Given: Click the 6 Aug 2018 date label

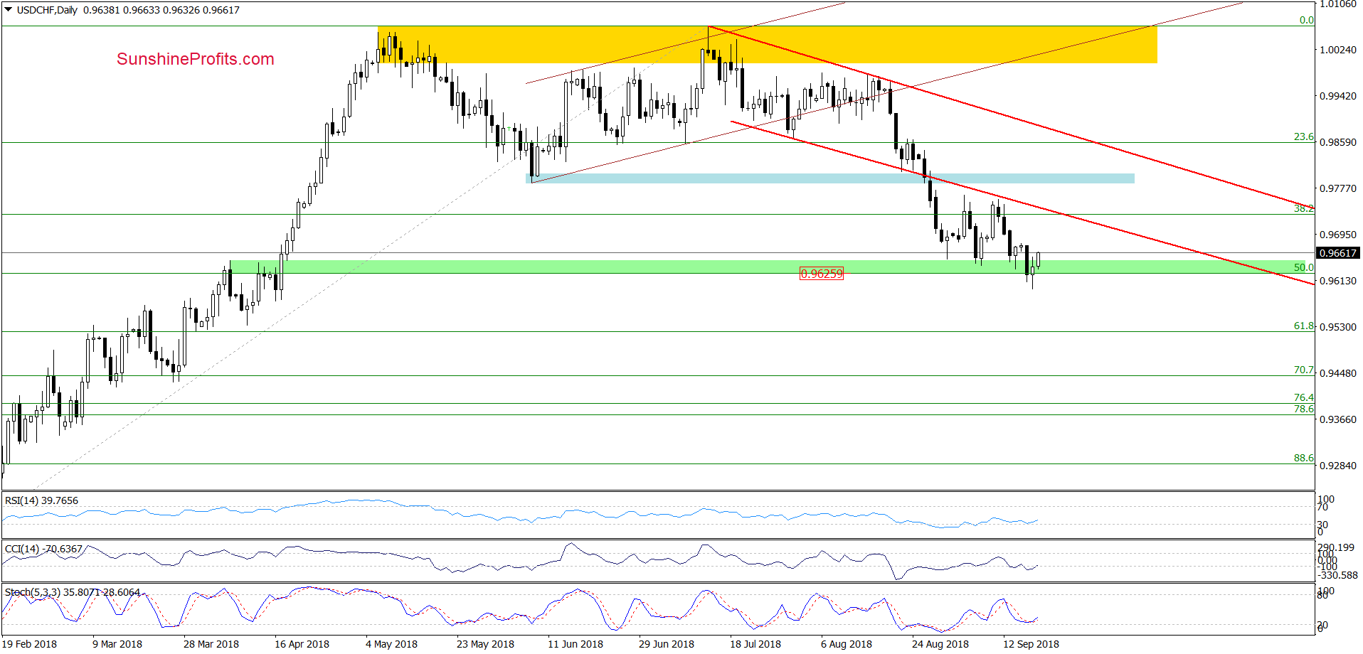Looking at the screenshot, I should click(x=847, y=644).
